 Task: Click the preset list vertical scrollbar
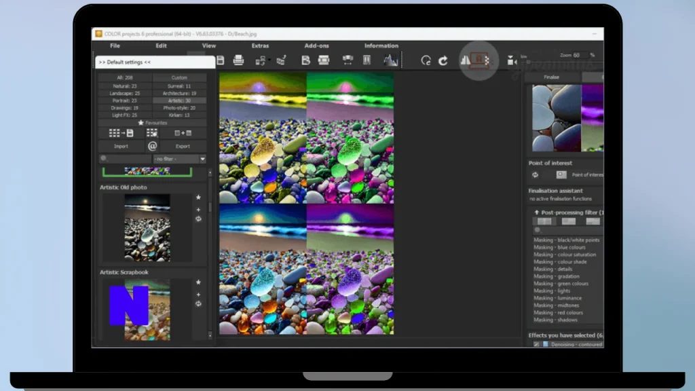click(210, 208)
